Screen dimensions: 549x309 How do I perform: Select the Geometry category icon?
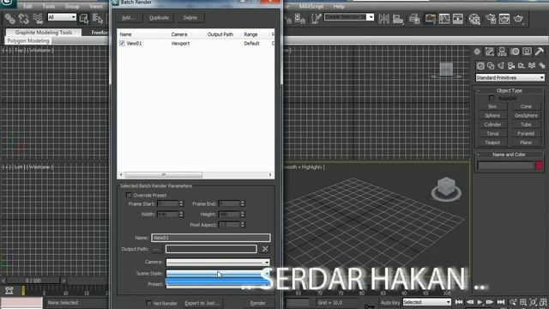[480, 65]
